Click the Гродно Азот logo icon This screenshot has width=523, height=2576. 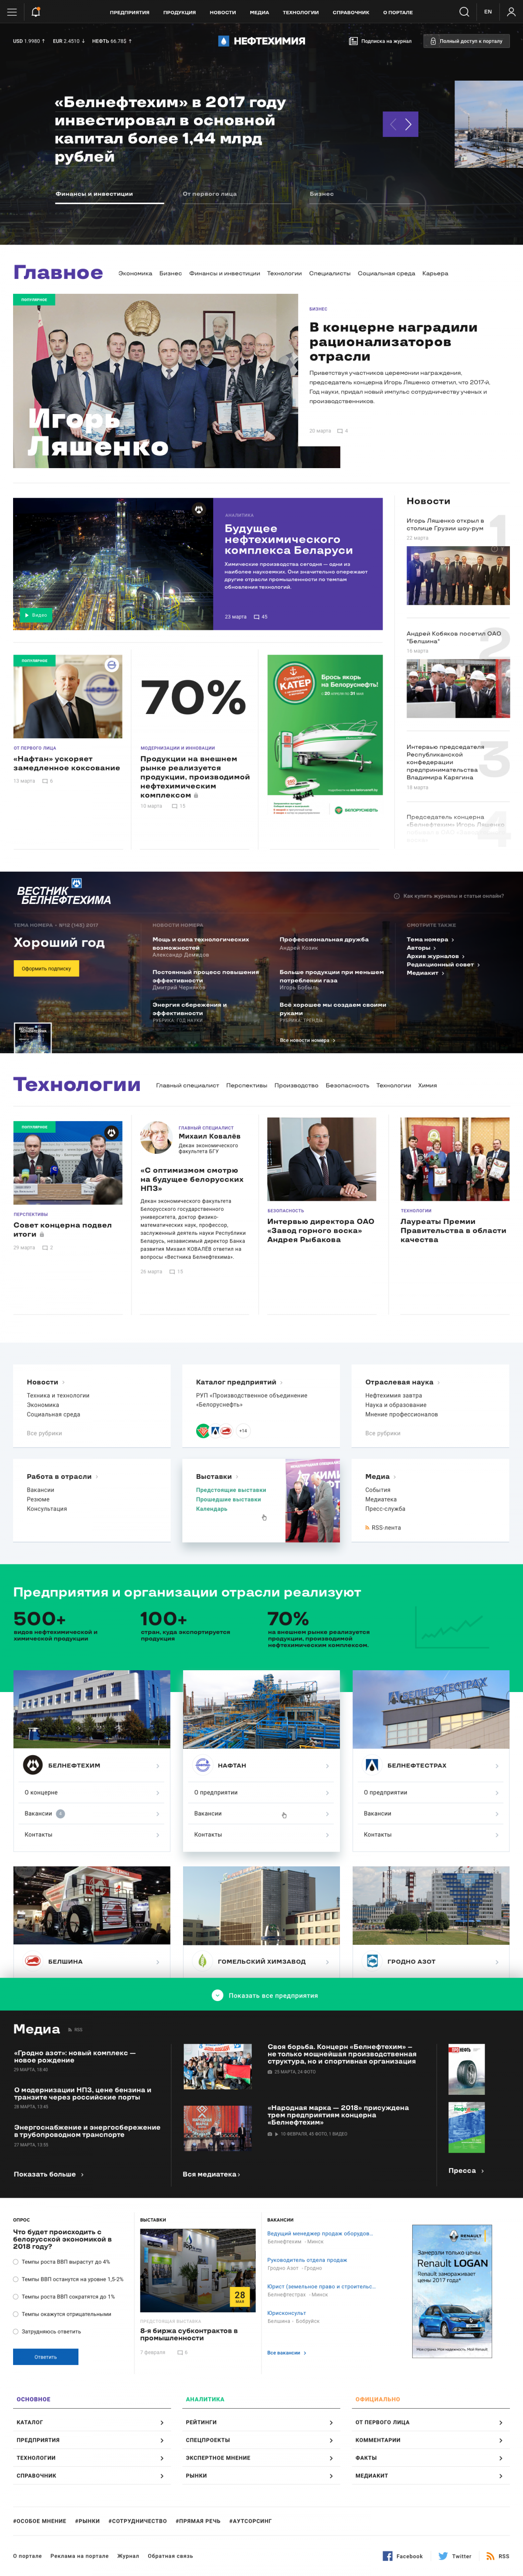tap(372, 1961)
